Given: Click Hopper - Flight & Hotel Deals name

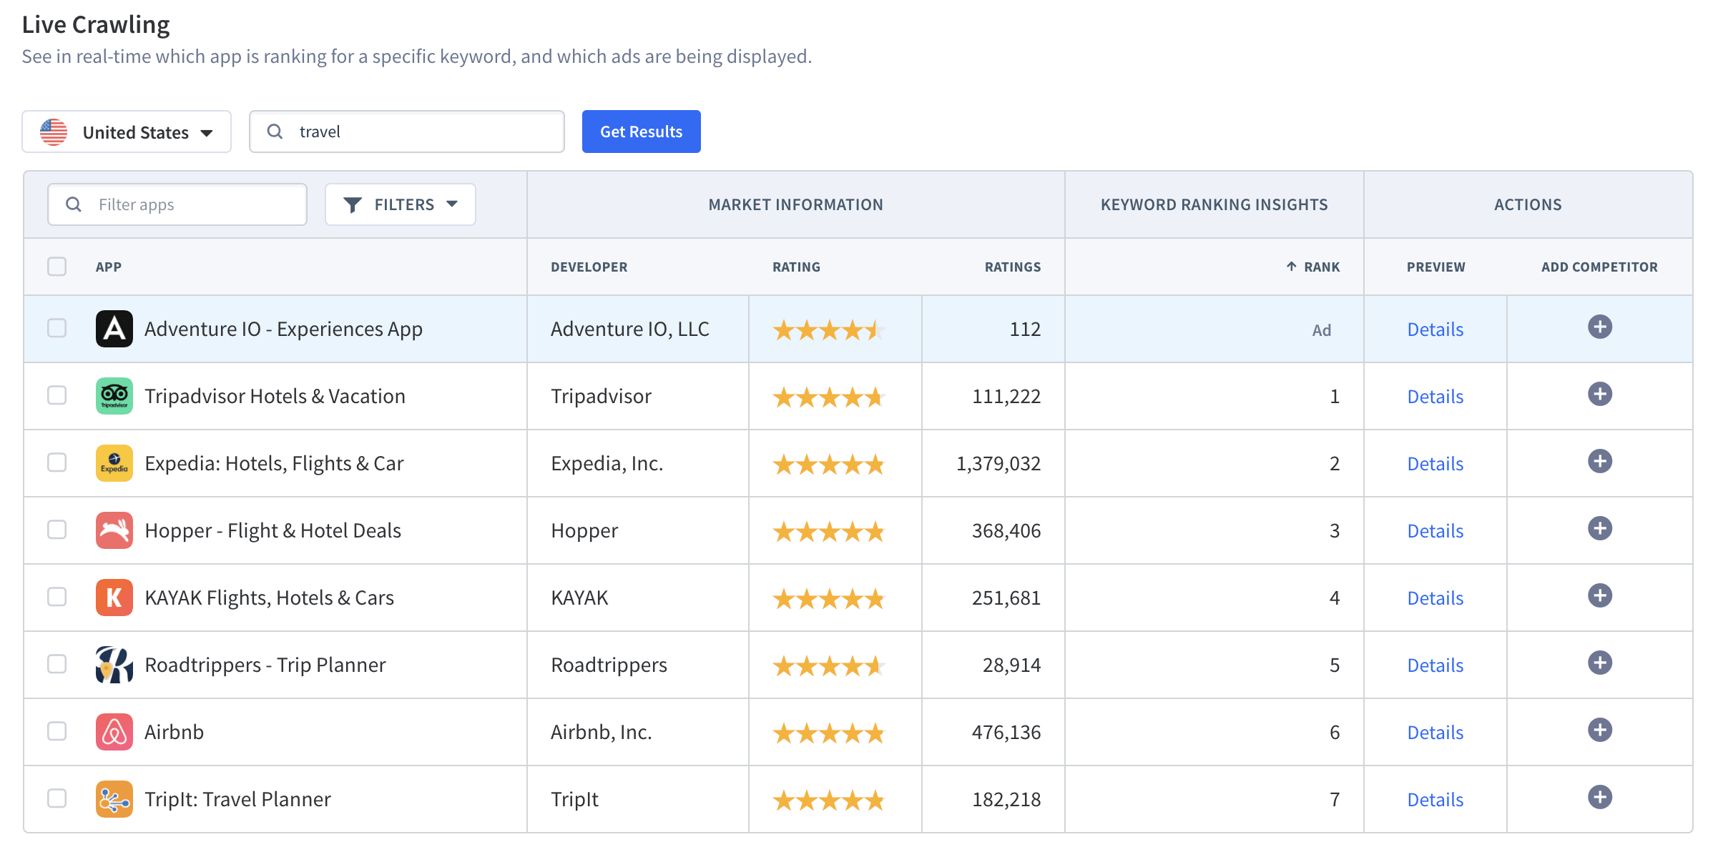Looking at the screenshot, I should click(273, 530).
